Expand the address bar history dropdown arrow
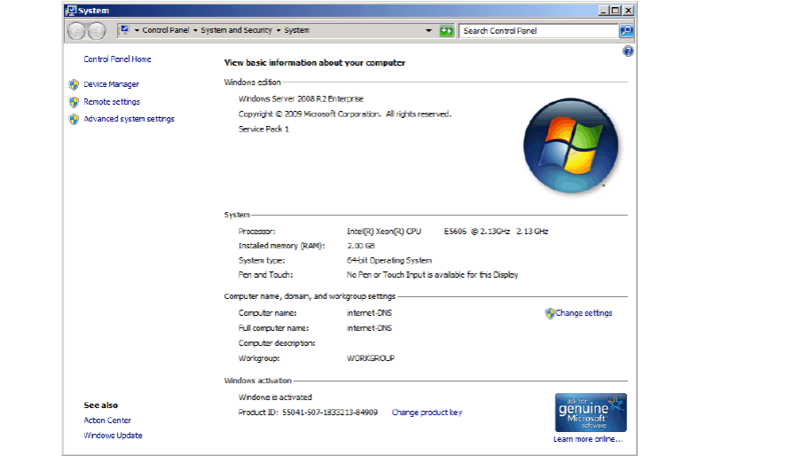Image resolution: width=792 pixels, height=456 pixels. (429, 31)
